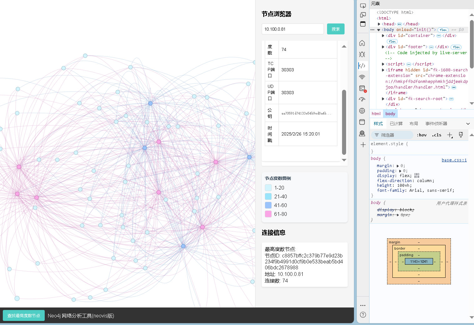The width and height of the screenshot is (474, 325).
Task: Select body in the breadcrumb bar
Action: [x=390, y=114]
